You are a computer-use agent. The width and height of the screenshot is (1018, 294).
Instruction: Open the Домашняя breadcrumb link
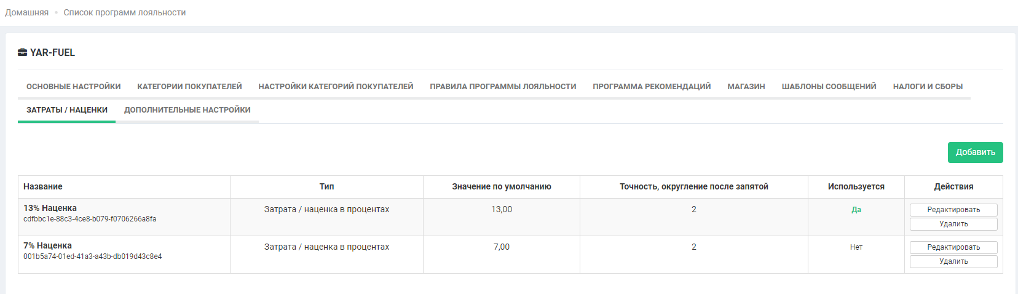pos(27,12)
